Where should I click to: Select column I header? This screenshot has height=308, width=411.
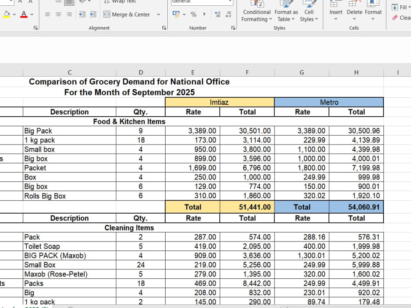click(x=397, y=72)
